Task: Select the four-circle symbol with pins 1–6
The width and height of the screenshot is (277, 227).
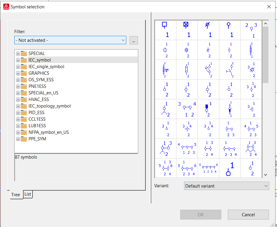Action: tap(208, 168)
